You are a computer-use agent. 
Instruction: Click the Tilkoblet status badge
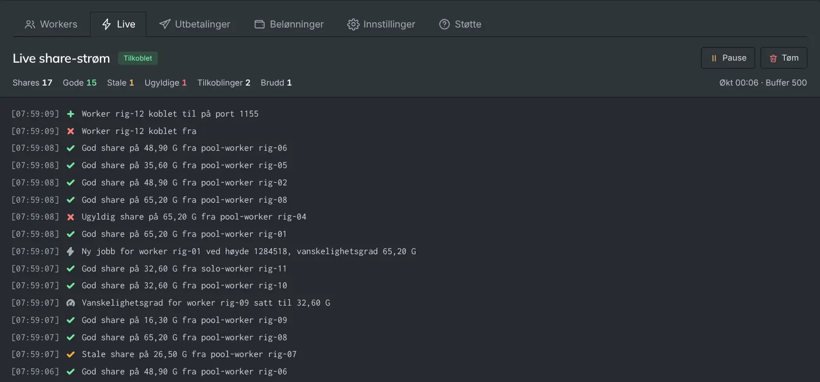138,58
